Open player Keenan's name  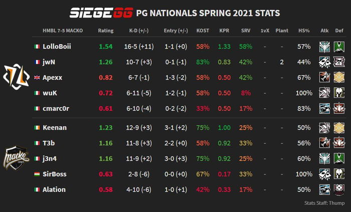tap(55, 128)
